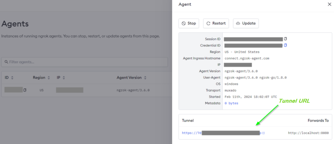Click the Stop agent button
The image size is (335, 144).
pyautogui.click(x=189, y=23)
